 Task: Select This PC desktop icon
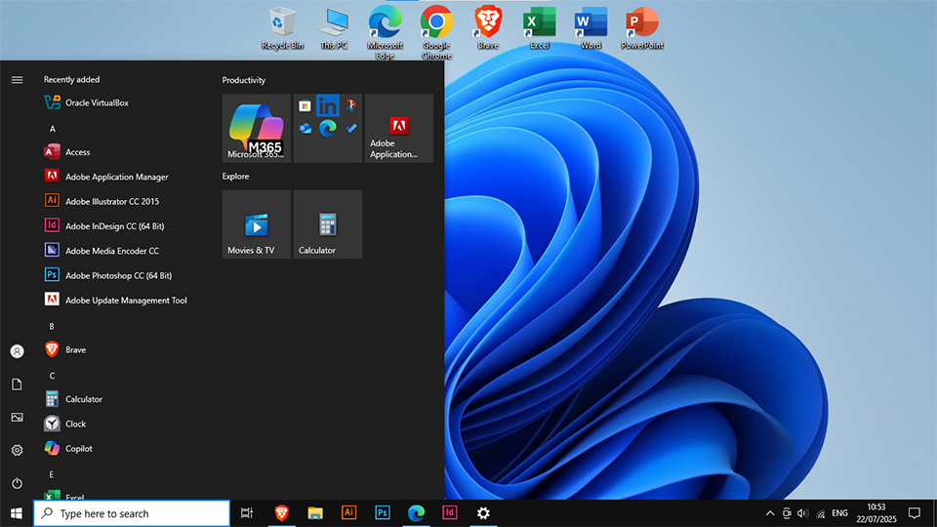pyautogui.click(x=334, y=28)
